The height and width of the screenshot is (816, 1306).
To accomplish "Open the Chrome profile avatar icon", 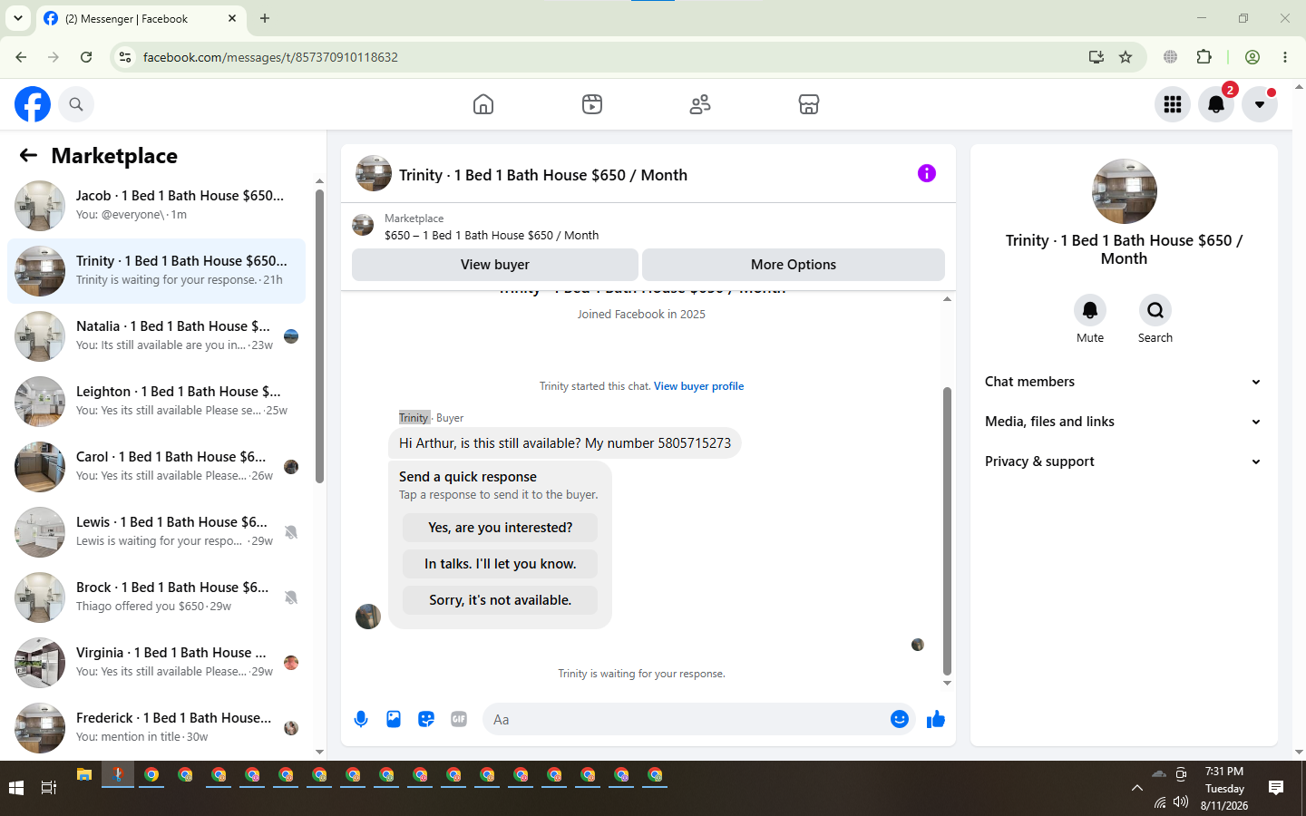I will (x=1252, y=57).
